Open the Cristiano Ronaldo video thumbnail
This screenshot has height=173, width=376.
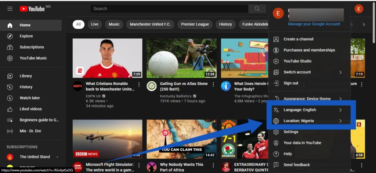(x=108, y=58)
